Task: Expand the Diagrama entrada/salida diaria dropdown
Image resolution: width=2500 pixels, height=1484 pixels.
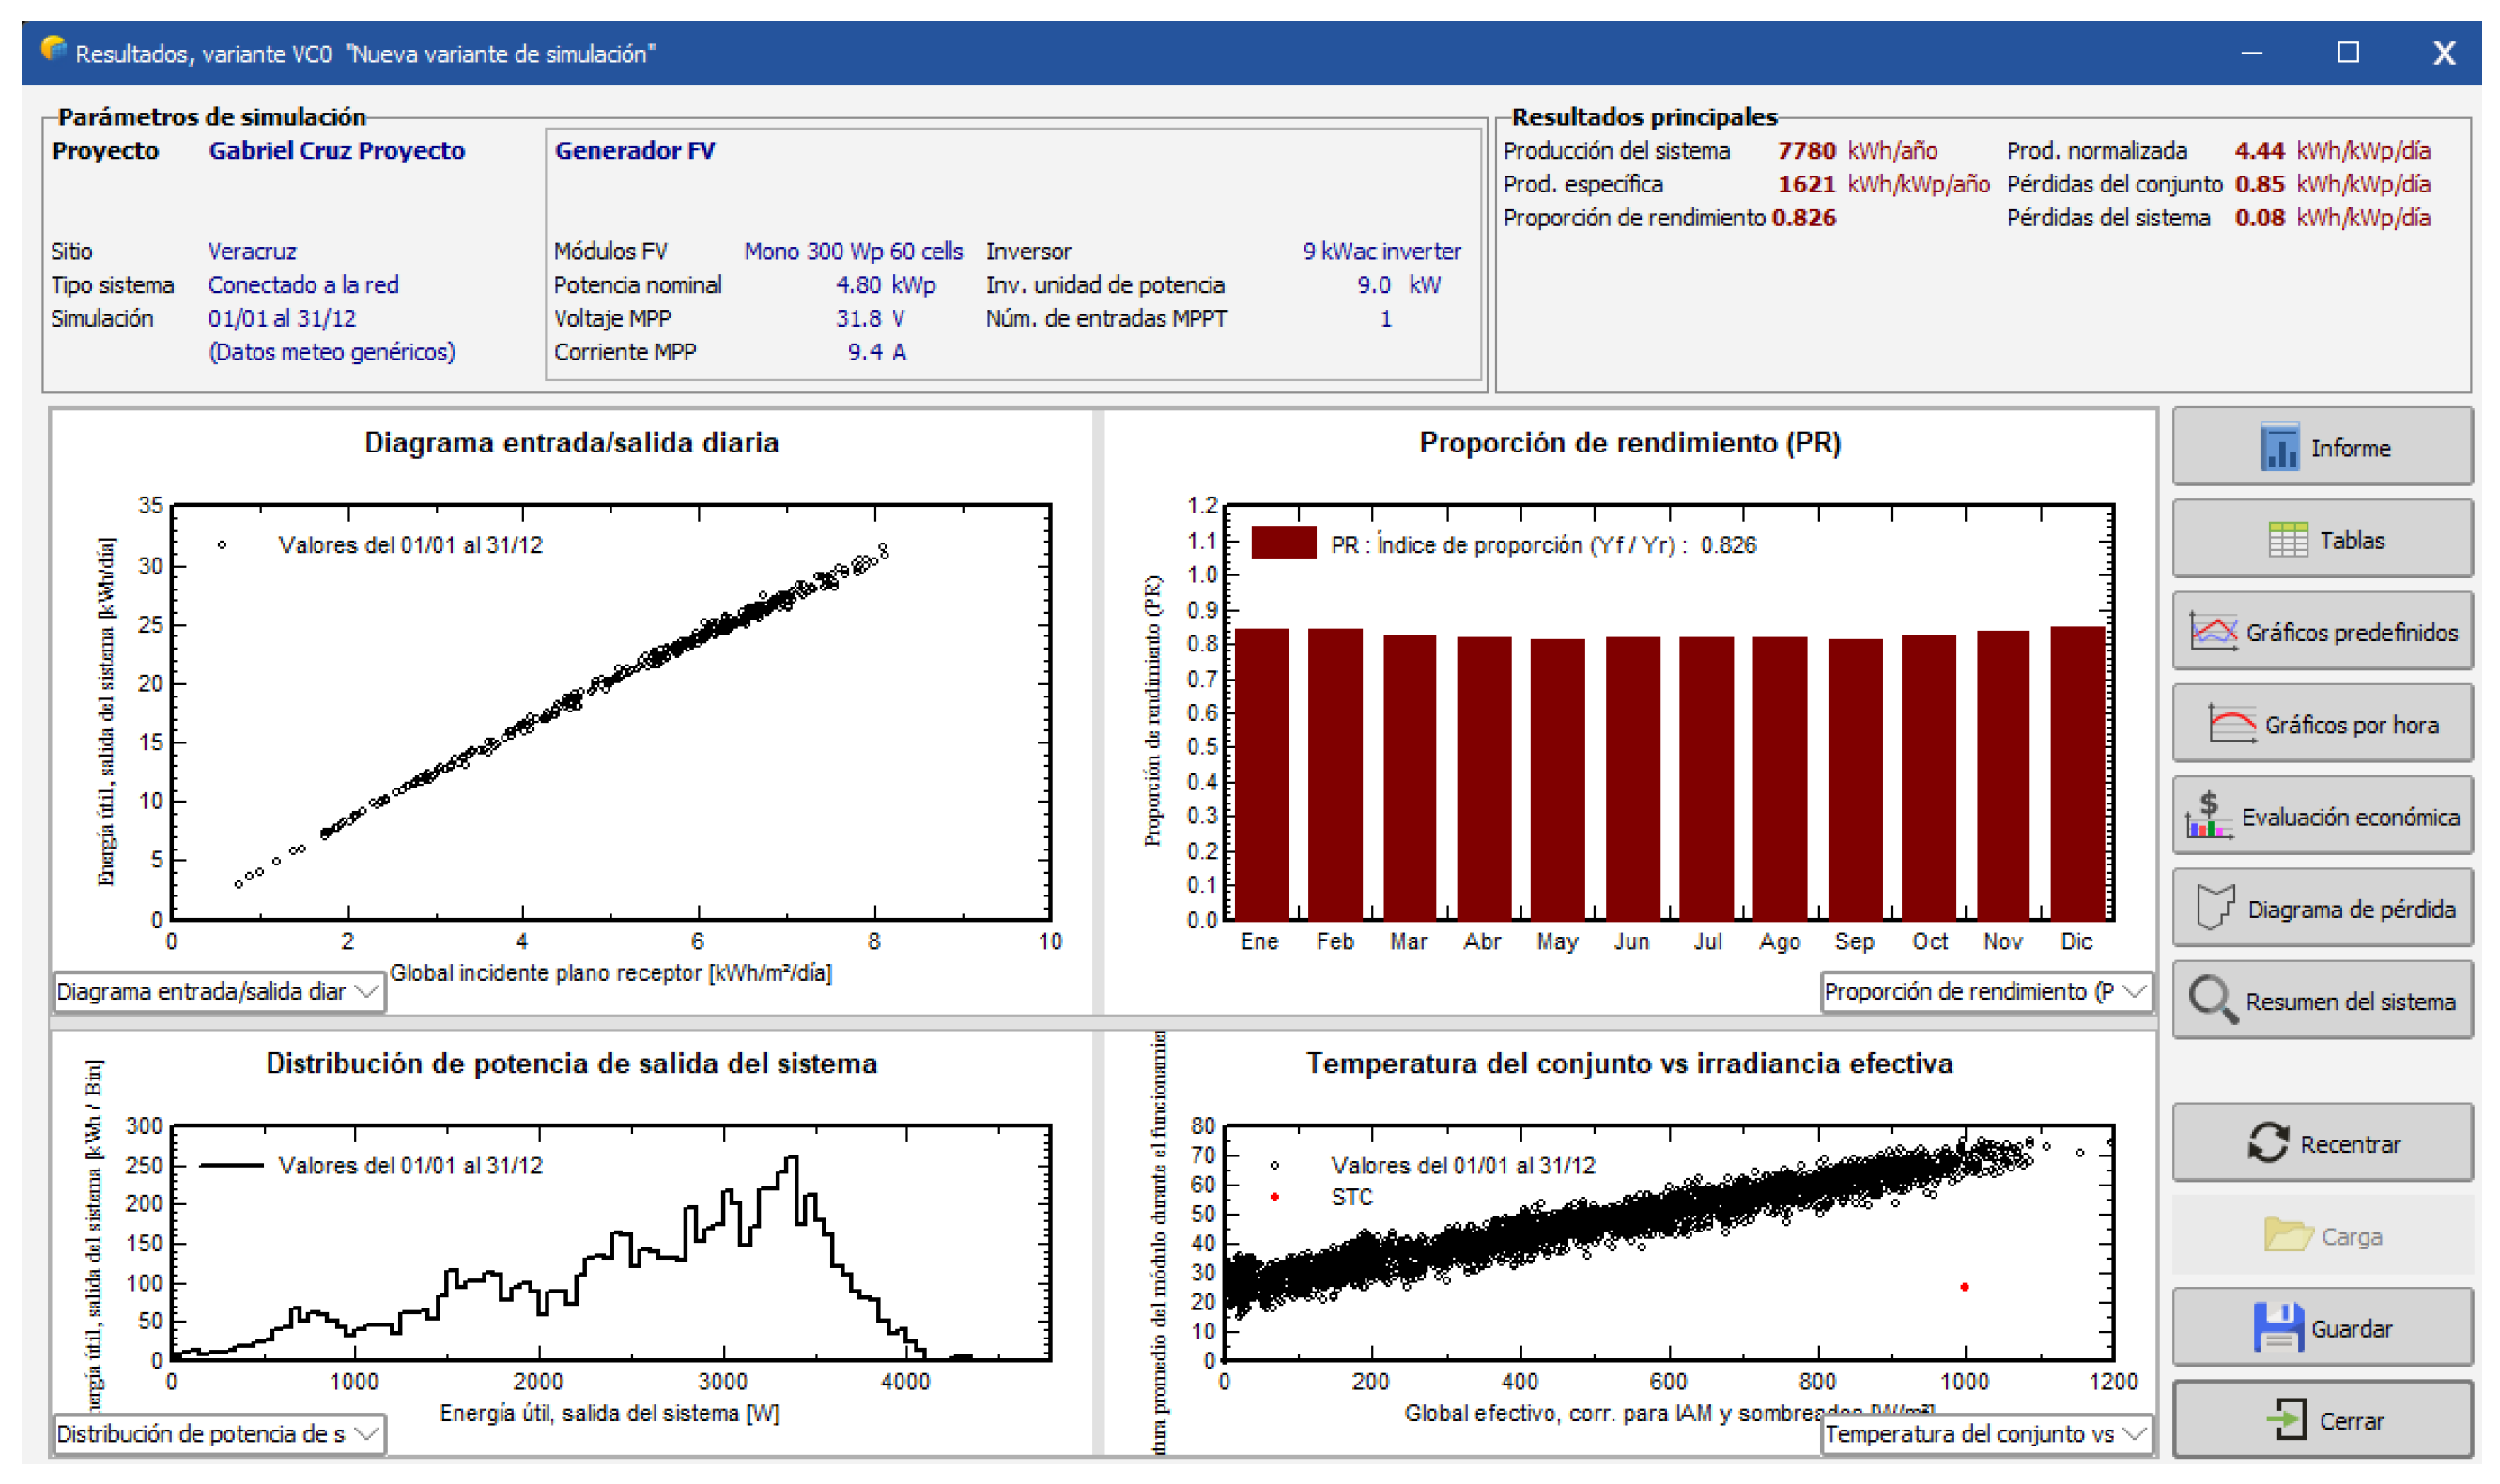Action: 367,992
